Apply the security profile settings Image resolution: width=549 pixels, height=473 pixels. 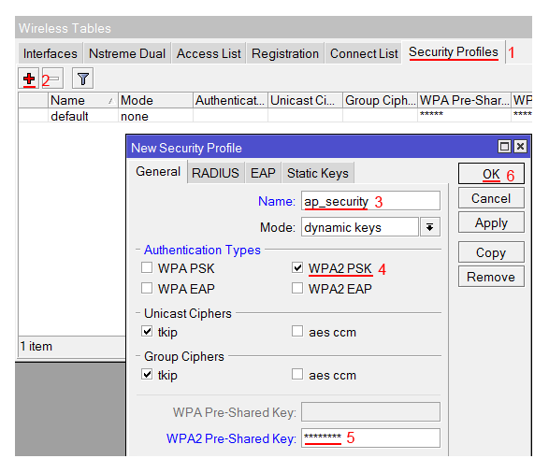491,222
